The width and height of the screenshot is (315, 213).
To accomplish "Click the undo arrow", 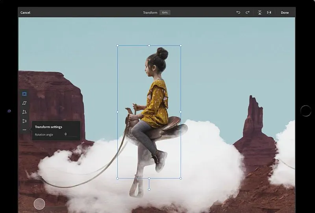I will tap(238, 13).
